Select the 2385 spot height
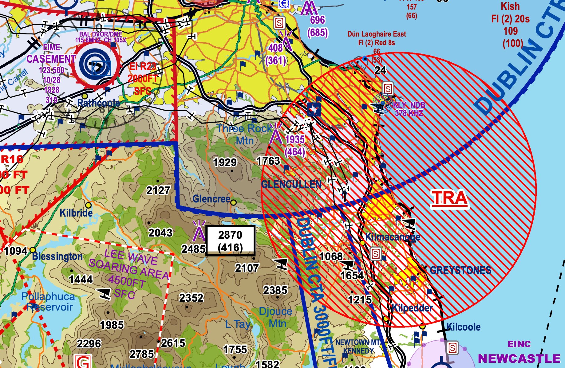This screenshot has width=565, height=368. pyautogui.click(x=275, y=290)
